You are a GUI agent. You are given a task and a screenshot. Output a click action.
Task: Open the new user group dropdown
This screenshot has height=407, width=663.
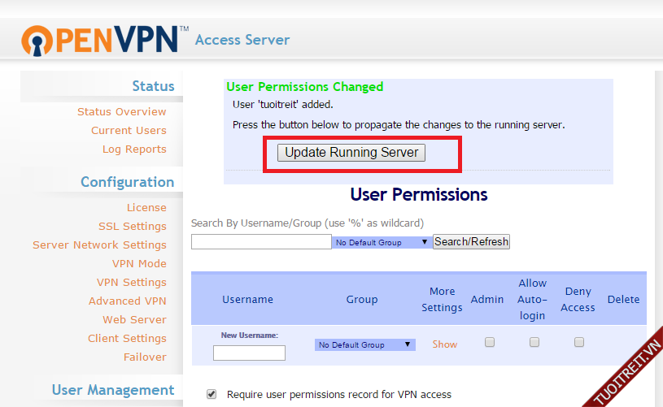[364, 344]
